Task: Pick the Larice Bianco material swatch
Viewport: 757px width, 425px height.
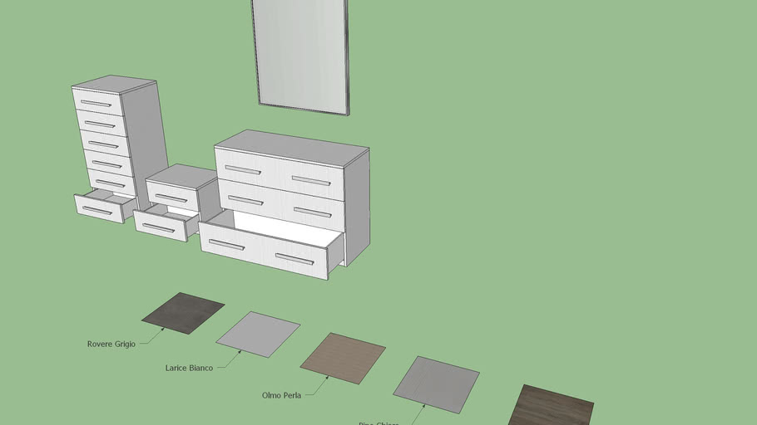Action: click(258, 335)
